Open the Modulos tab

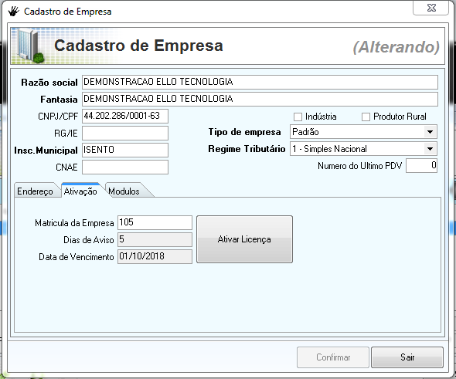[x=124, y=191]
